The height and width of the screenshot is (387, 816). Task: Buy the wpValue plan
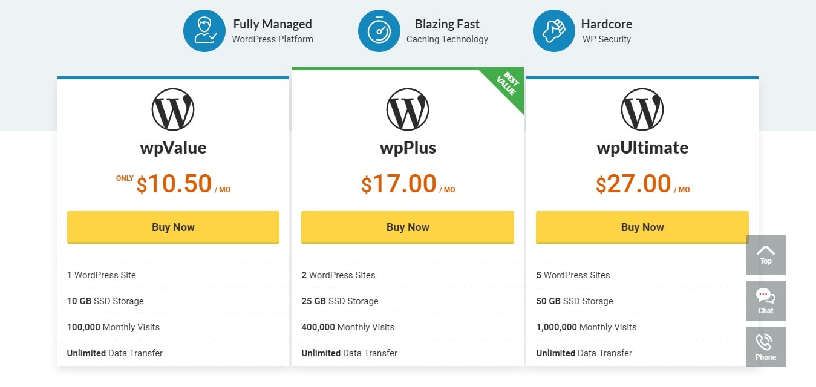coord(173,227)
